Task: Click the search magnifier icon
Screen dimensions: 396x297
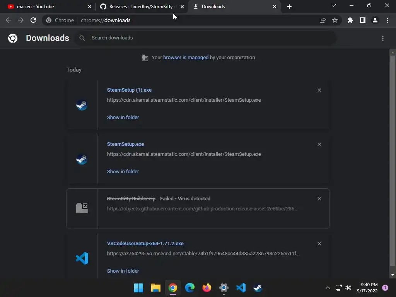Action: click(82, 38)
